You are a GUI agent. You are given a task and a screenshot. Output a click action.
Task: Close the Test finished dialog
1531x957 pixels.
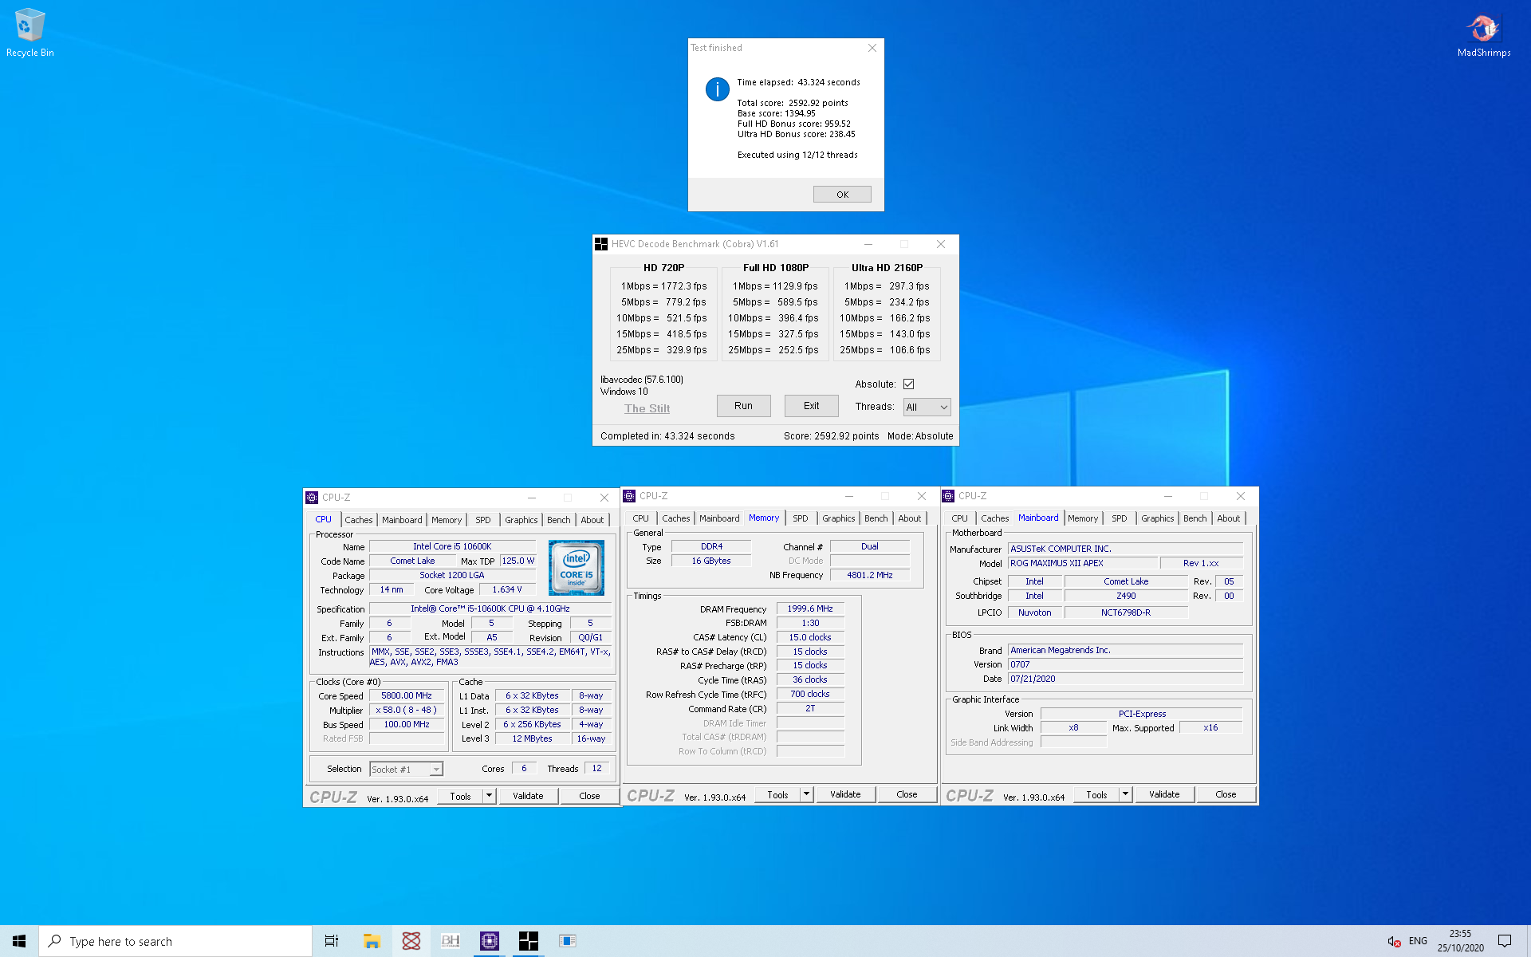pyautogui.click(x=872, y=48)
